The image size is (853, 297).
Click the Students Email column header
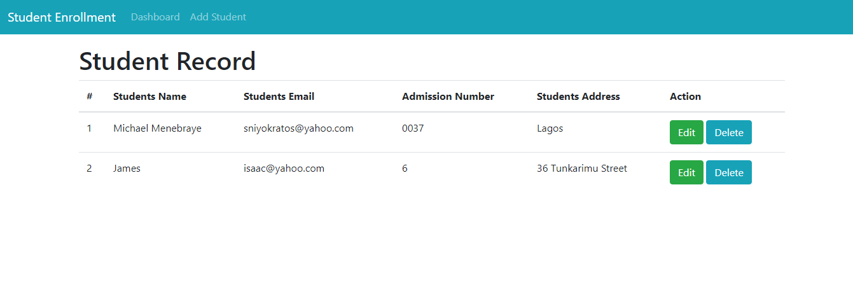coord(279,97)
